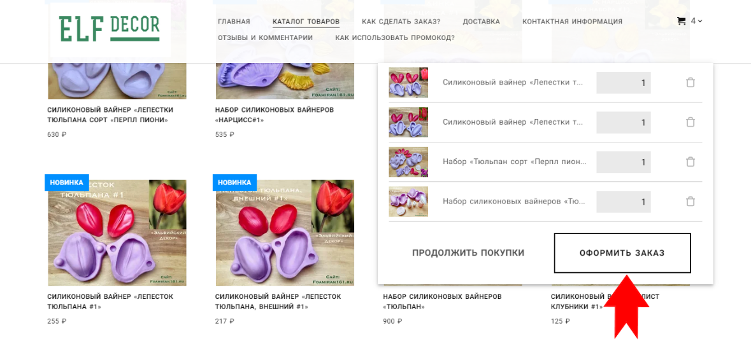Open the shopping cart icon in header

coord(681,21)
